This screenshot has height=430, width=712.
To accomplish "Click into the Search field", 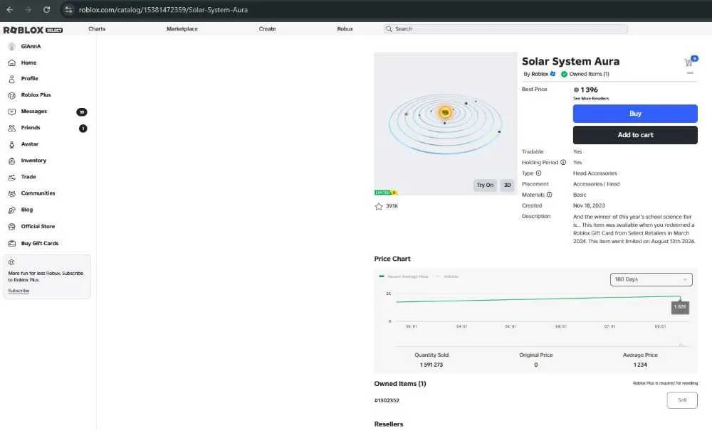I will [506, 29].
